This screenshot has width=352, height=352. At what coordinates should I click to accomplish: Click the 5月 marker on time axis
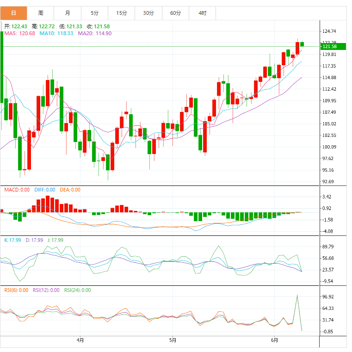(x=173, y=341)
